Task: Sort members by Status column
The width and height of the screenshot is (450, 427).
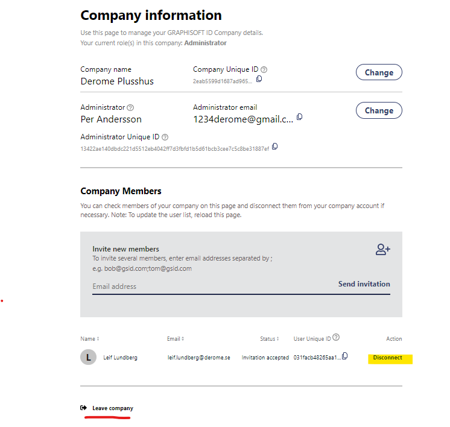Action: click(269, 339)
